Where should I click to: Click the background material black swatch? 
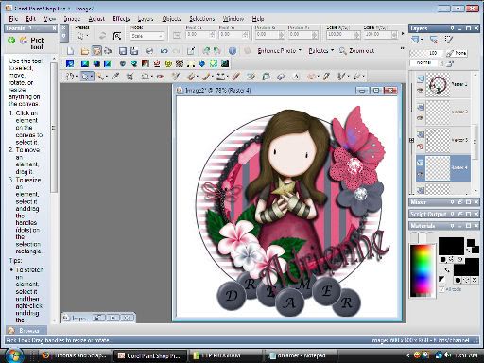[466, 267]
